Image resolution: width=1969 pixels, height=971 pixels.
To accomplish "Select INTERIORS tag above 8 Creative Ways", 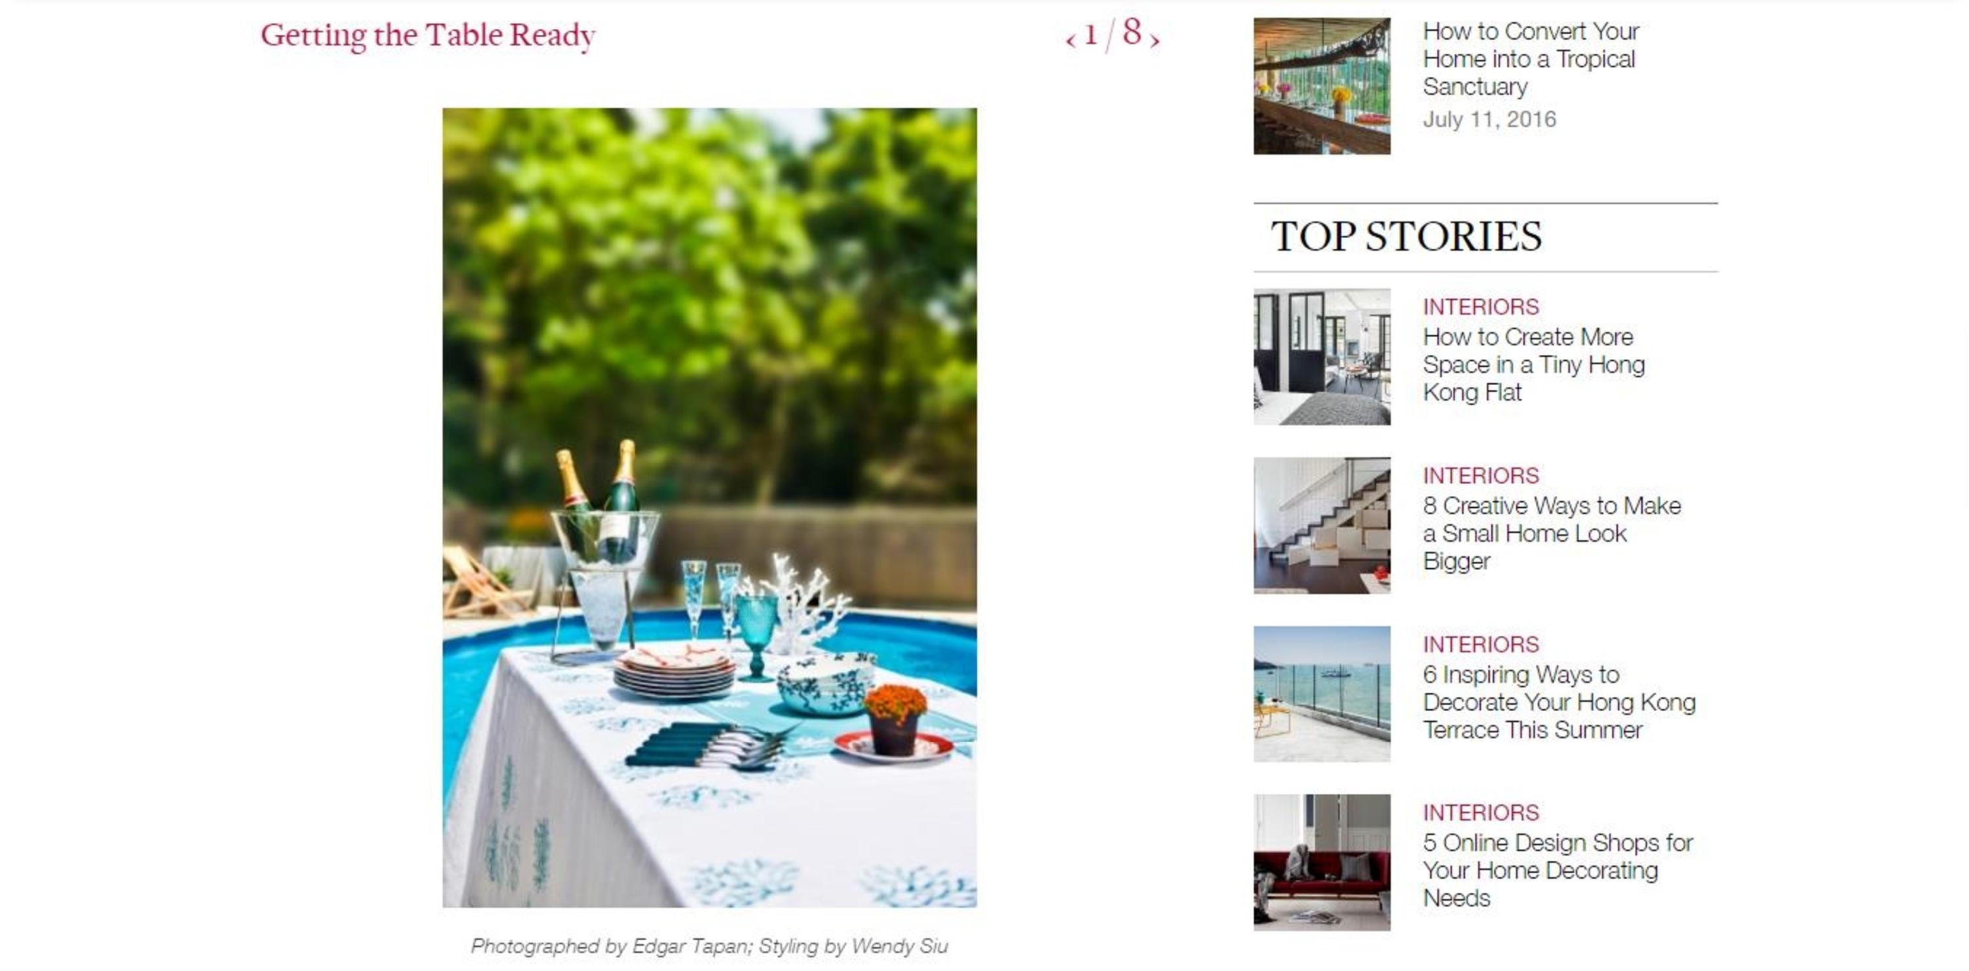I will click(x=1481, y=475).
